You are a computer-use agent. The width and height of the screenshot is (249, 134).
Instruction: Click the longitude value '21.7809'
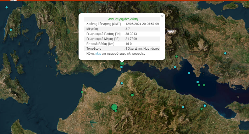(x=131, y=39)
